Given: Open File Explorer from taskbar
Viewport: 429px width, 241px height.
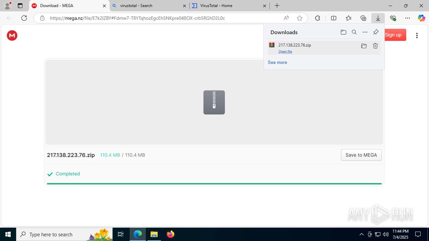Looking at the screenshot, I should pos(154,234).
